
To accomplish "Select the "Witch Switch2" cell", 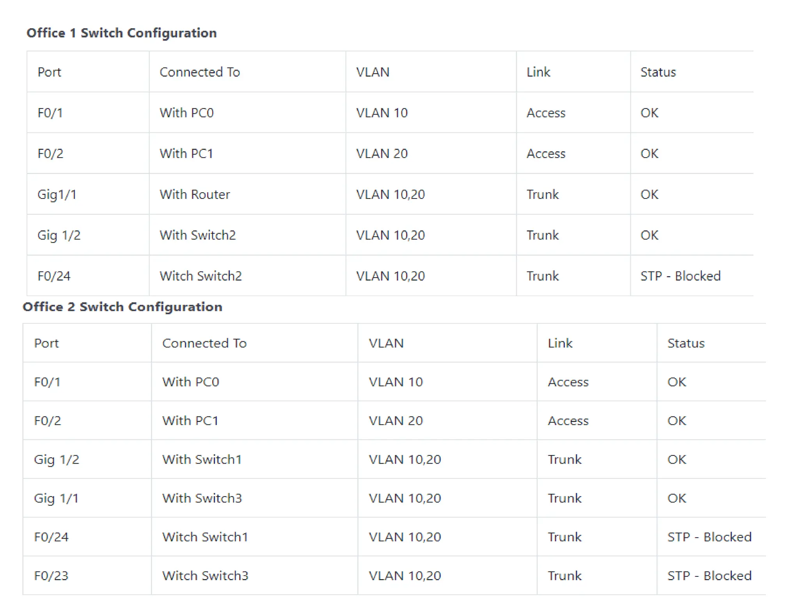I will pos(201,276).
